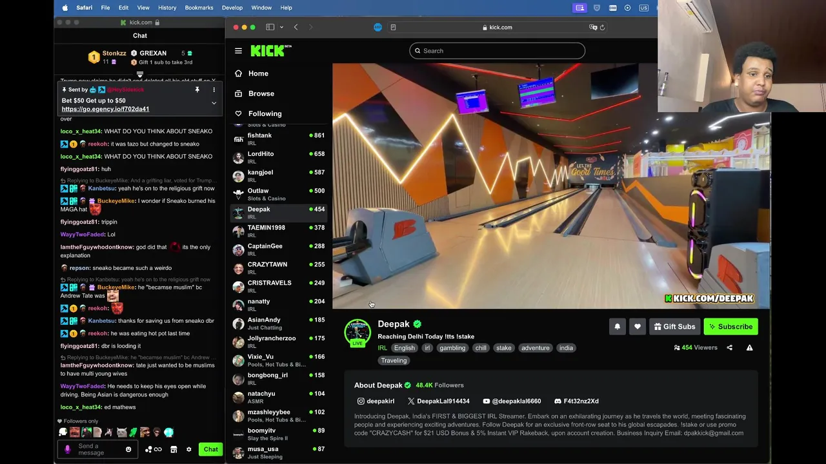Click the Subscribe button
Viewport: 826px width, 464px height.
(730, 327)
